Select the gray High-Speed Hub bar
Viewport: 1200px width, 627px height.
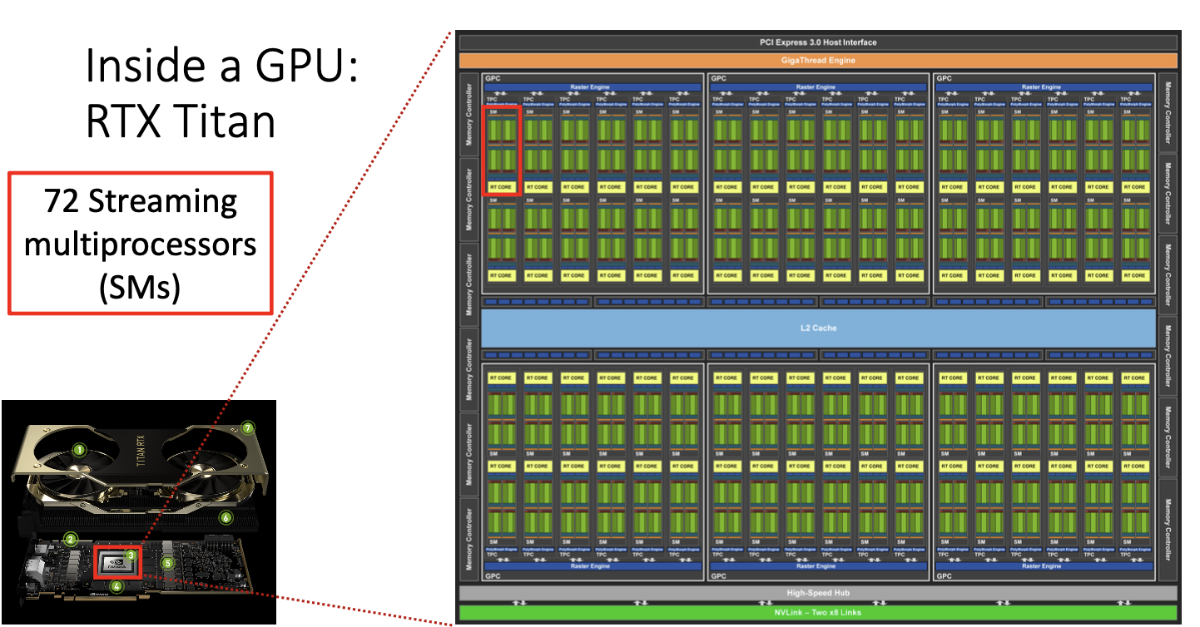click(818, 594)
